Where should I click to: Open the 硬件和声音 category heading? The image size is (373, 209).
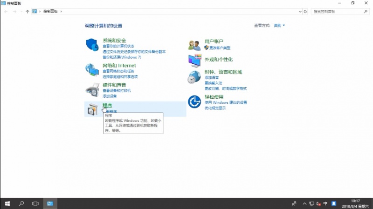(114, 85)
